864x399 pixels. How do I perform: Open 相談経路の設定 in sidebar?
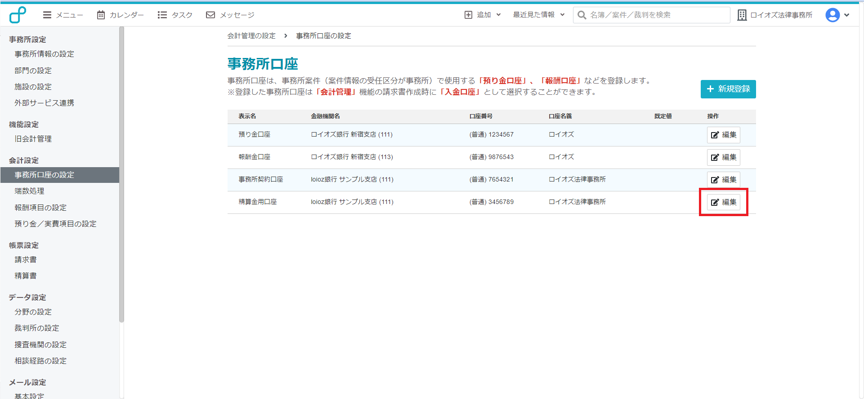40,361
